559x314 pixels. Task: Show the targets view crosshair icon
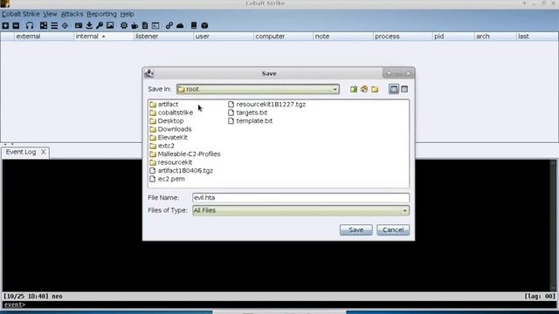65,25
